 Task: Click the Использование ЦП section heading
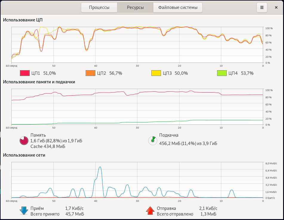23,20
